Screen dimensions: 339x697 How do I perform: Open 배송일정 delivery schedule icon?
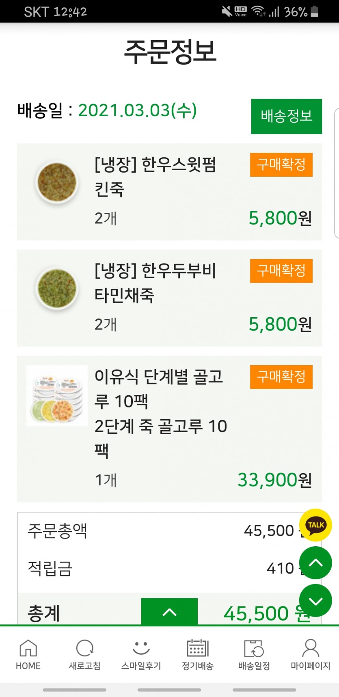[254, 649]
